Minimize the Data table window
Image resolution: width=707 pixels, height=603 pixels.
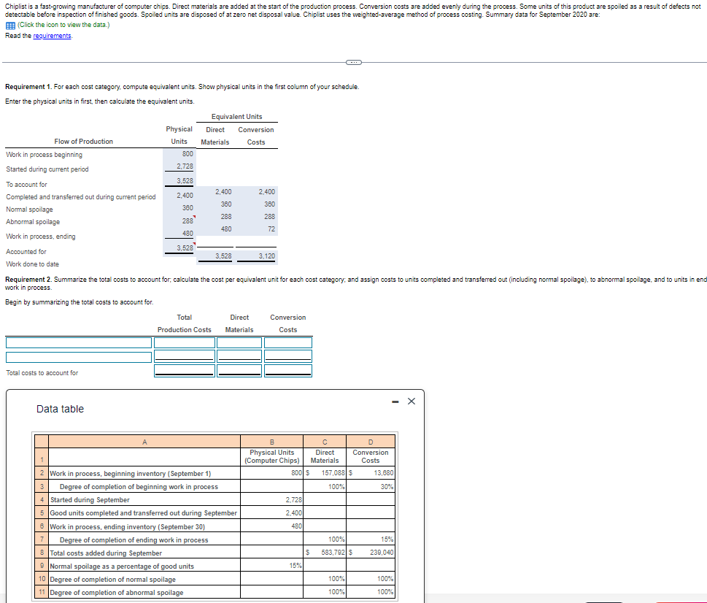(x=394, y=401)
